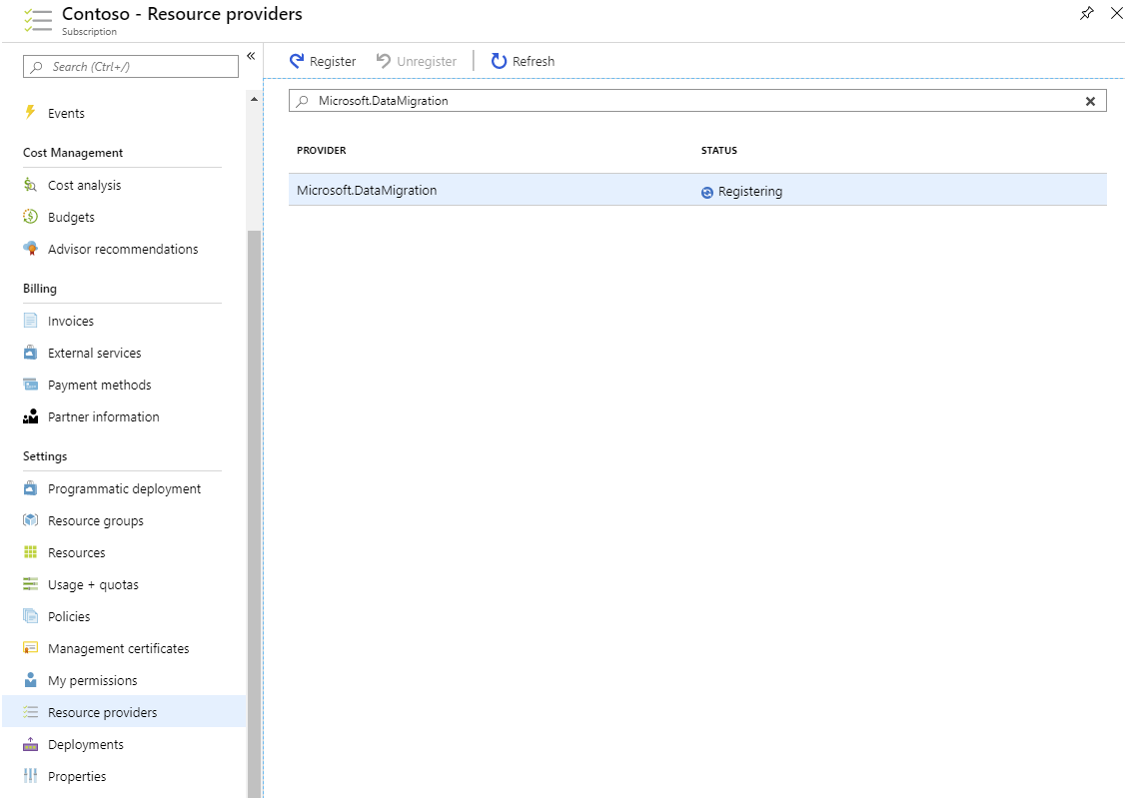This screenshot has width=1127, height=800.
Task: Click the Deployments icon
Action: point(30,744)
